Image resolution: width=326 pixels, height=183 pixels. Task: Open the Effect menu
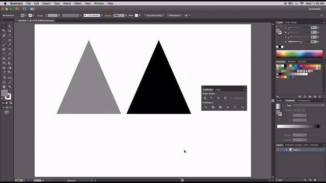[x=78, y=4]
